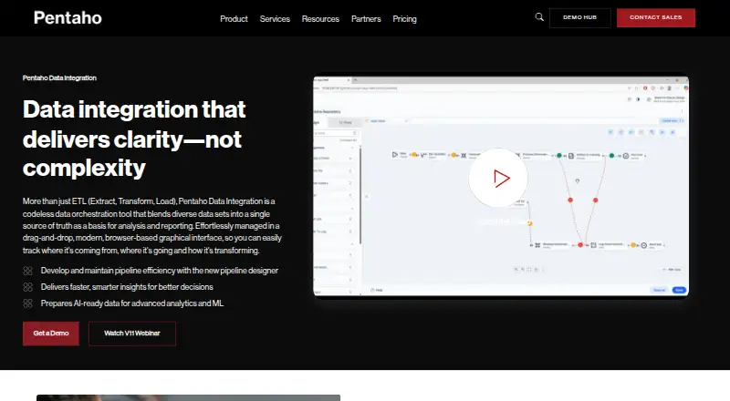Image resolution: width=730 pixels, height=401 pixels.
Task: Go to the Pricing page
Action: point(404,19)
